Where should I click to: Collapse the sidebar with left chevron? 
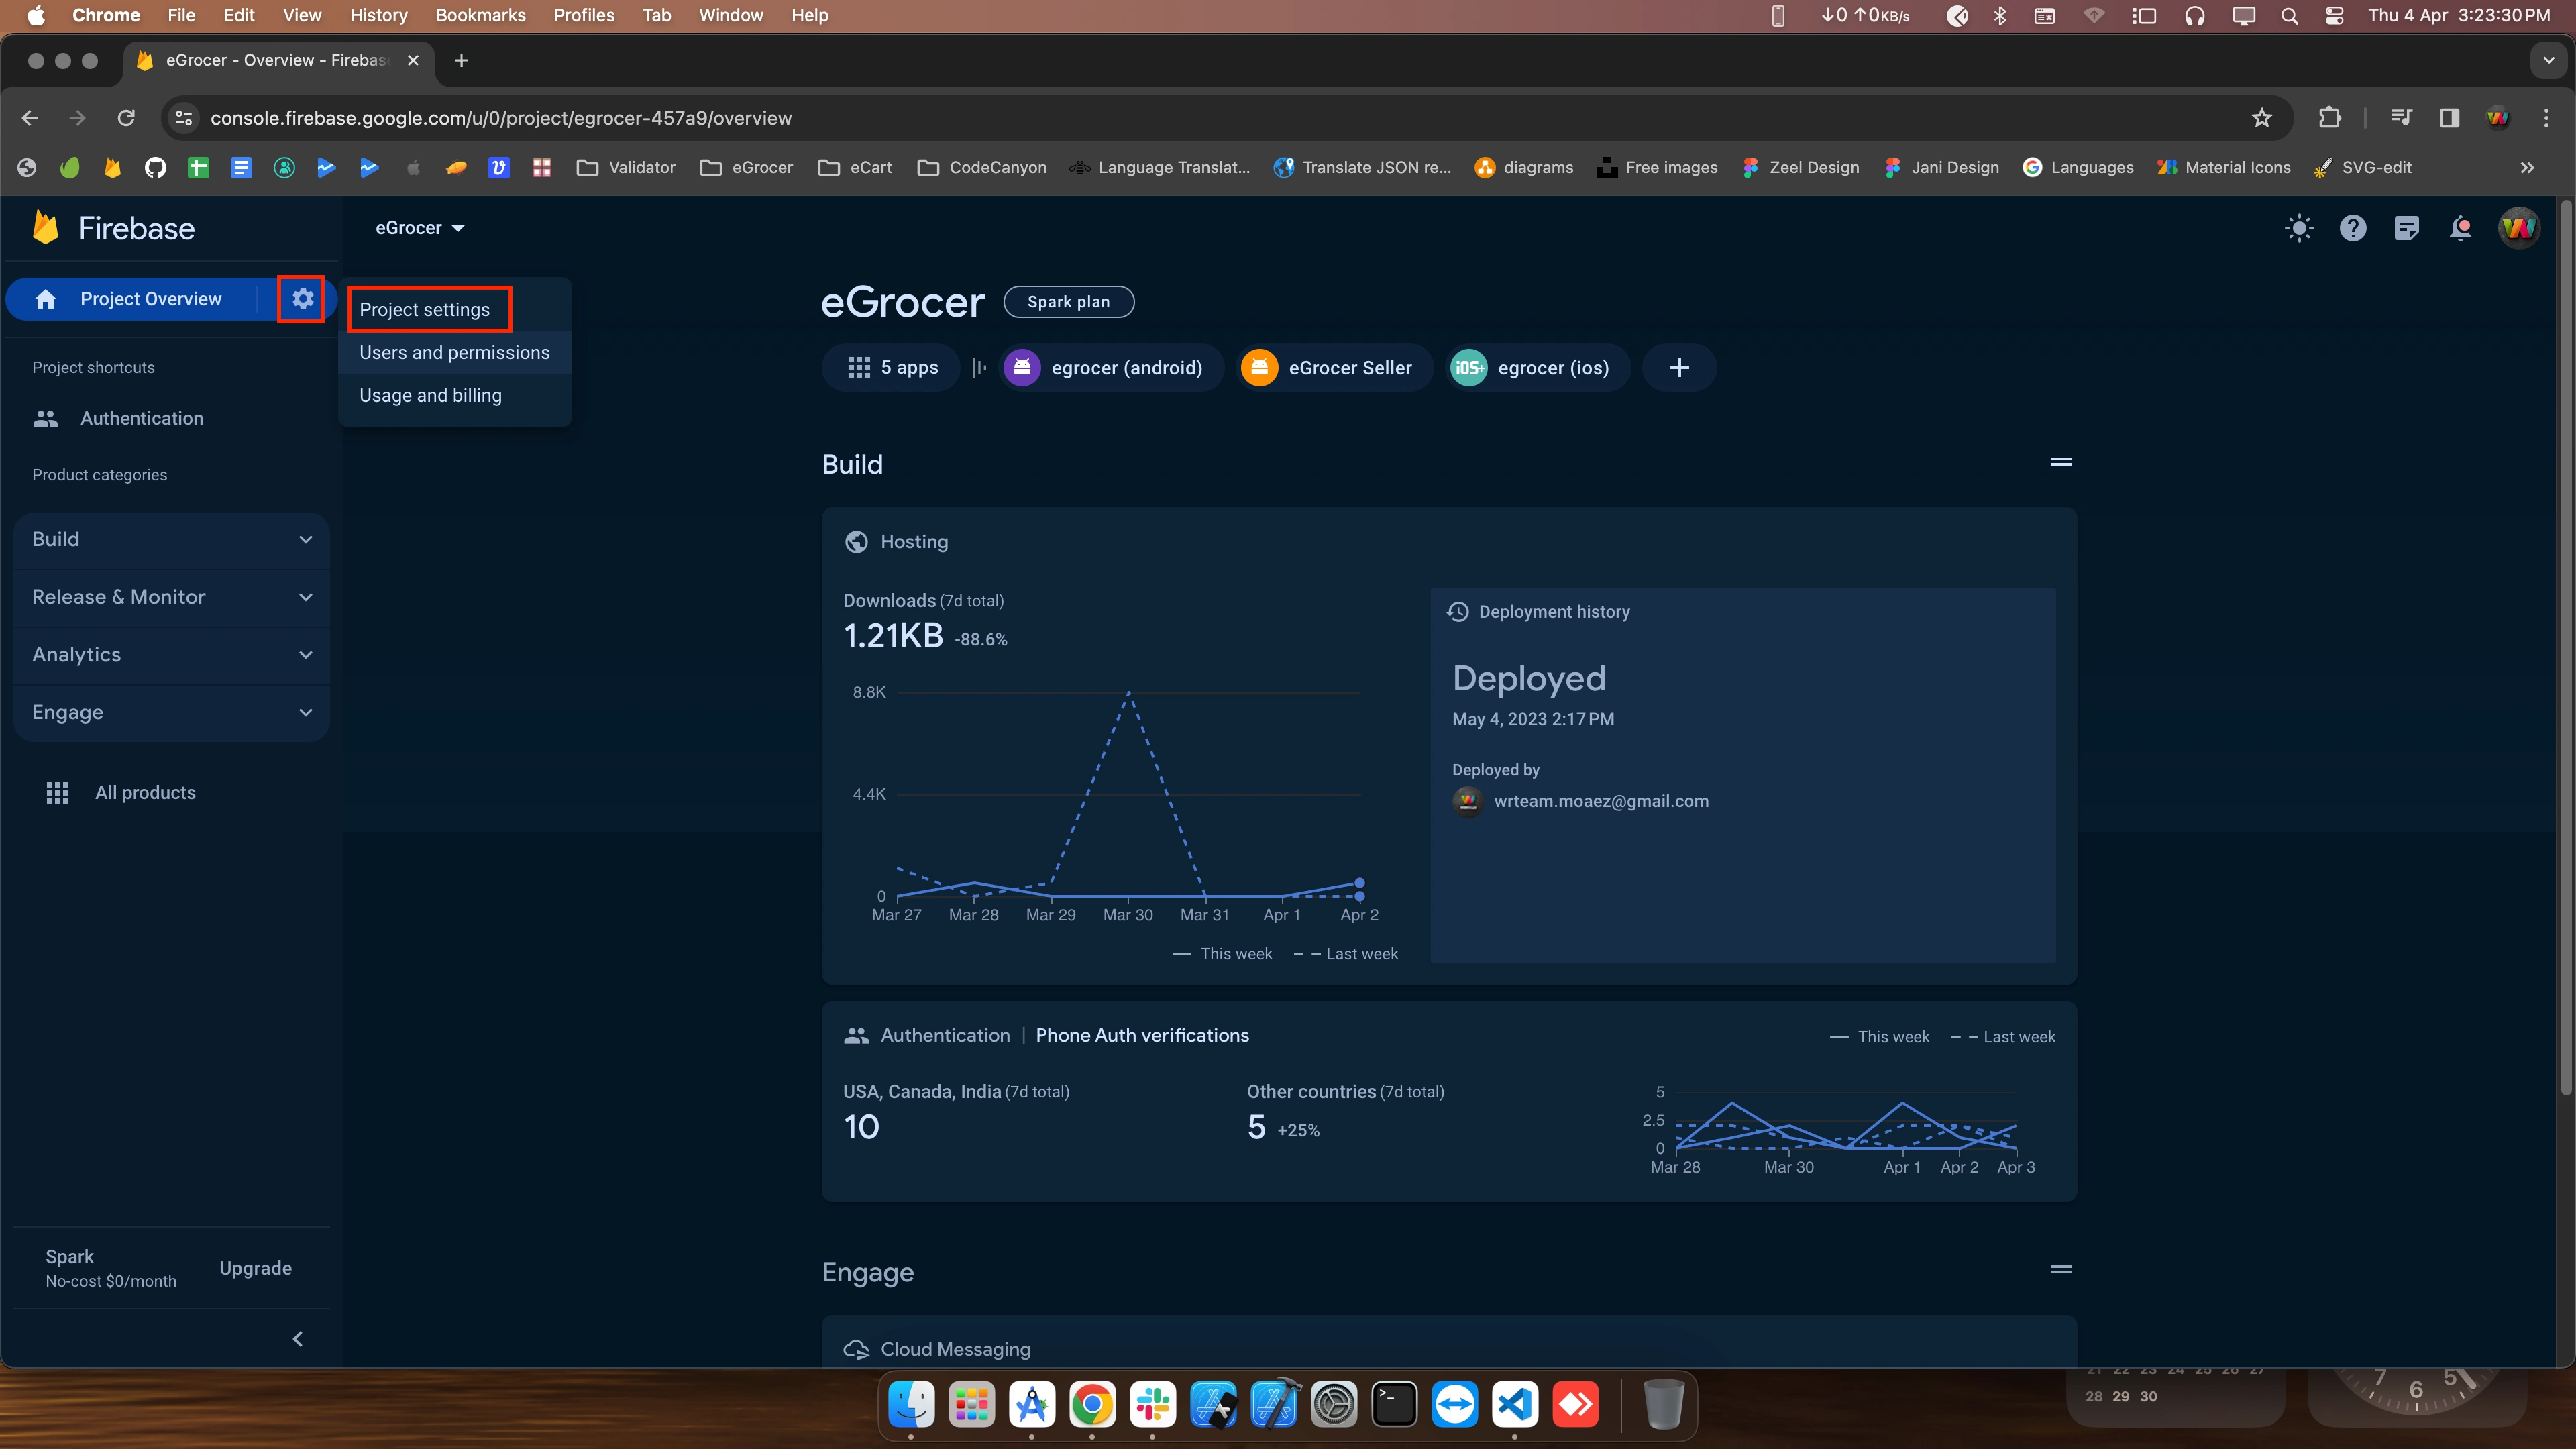click(297, 1339)
